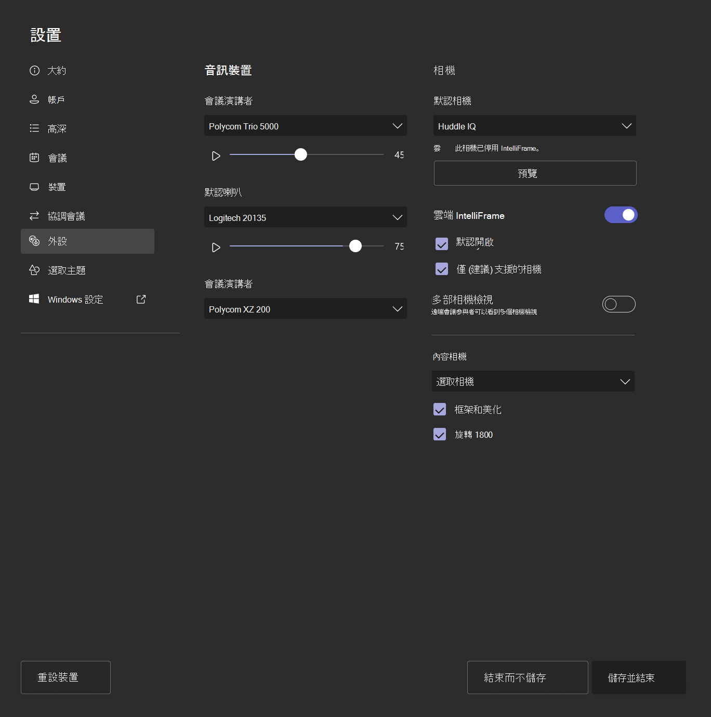
Task: Click the small icon beside IntelliFrame disabled notice
Action: [437, 149]
